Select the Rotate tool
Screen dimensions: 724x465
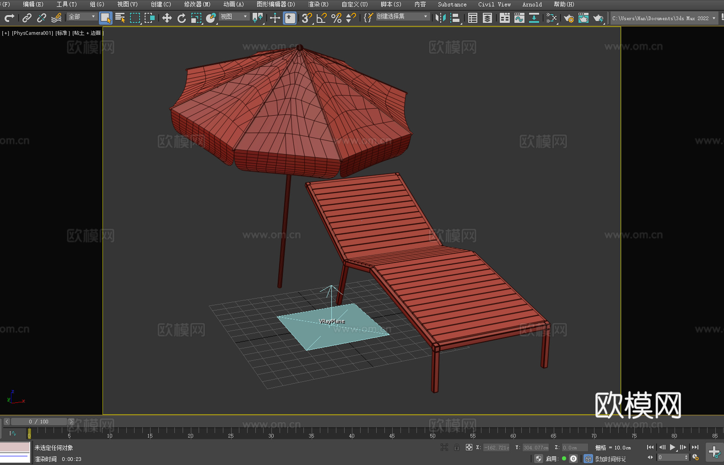182,18
